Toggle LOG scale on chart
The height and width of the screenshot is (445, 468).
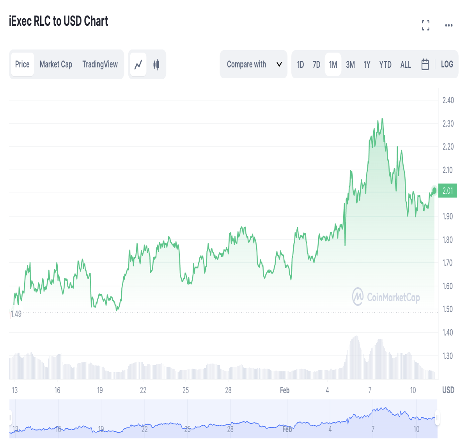click(447, 64)
